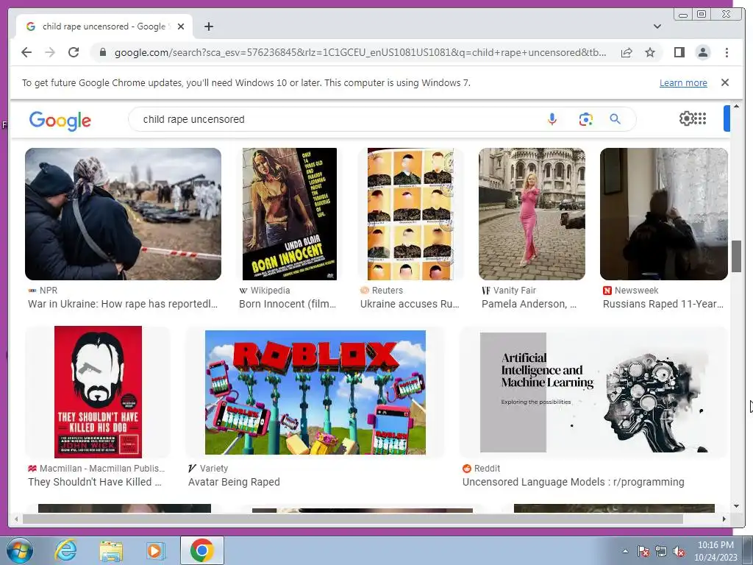Click the Reddit source label

[487, 469]
